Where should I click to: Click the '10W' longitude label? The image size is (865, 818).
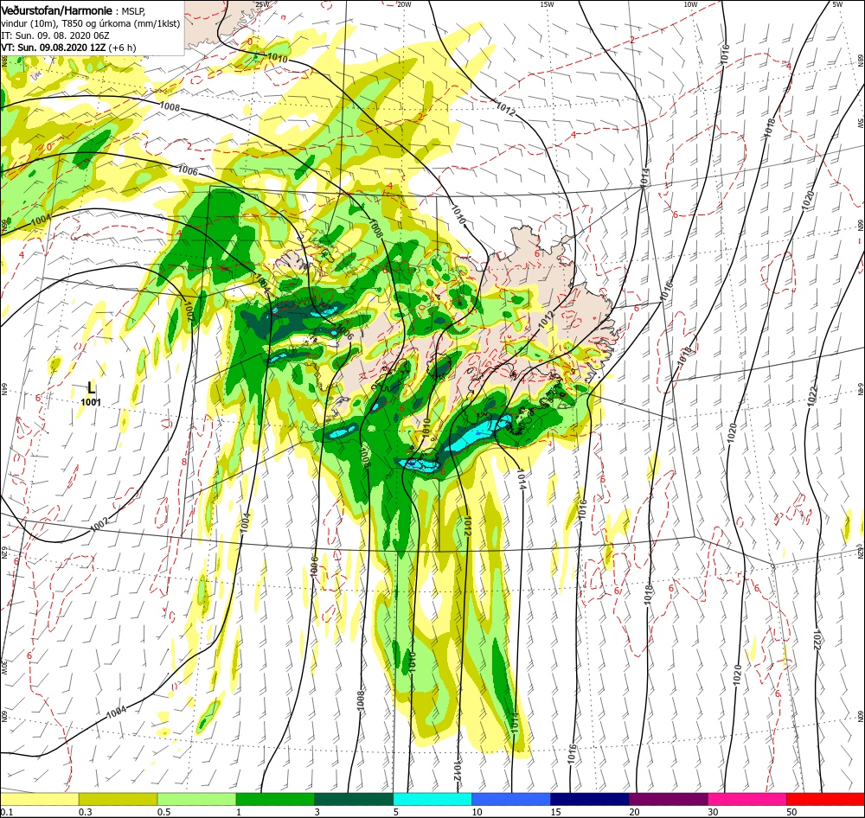[690, 4]
